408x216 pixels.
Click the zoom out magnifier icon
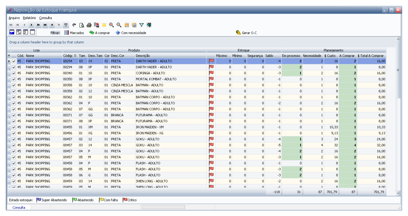[119, 25]
